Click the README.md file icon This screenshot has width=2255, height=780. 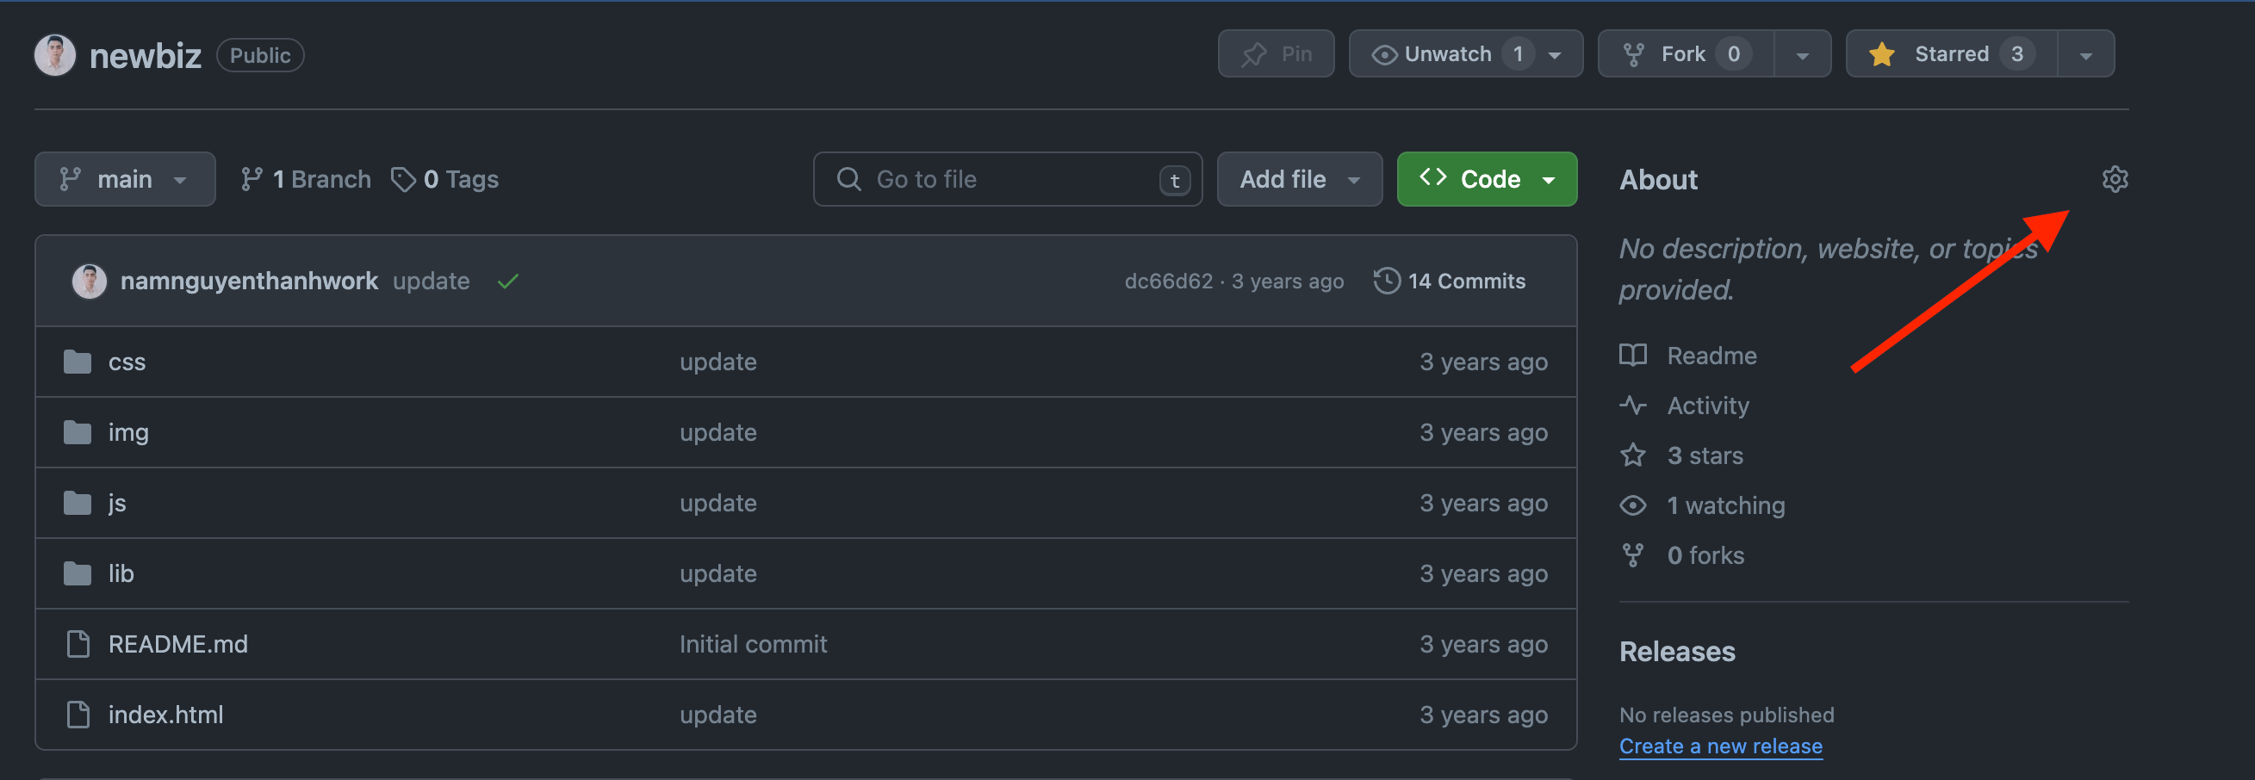click(78, 644)
